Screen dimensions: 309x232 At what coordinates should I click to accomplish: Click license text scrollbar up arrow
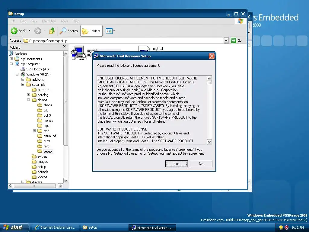click(209, 78)
